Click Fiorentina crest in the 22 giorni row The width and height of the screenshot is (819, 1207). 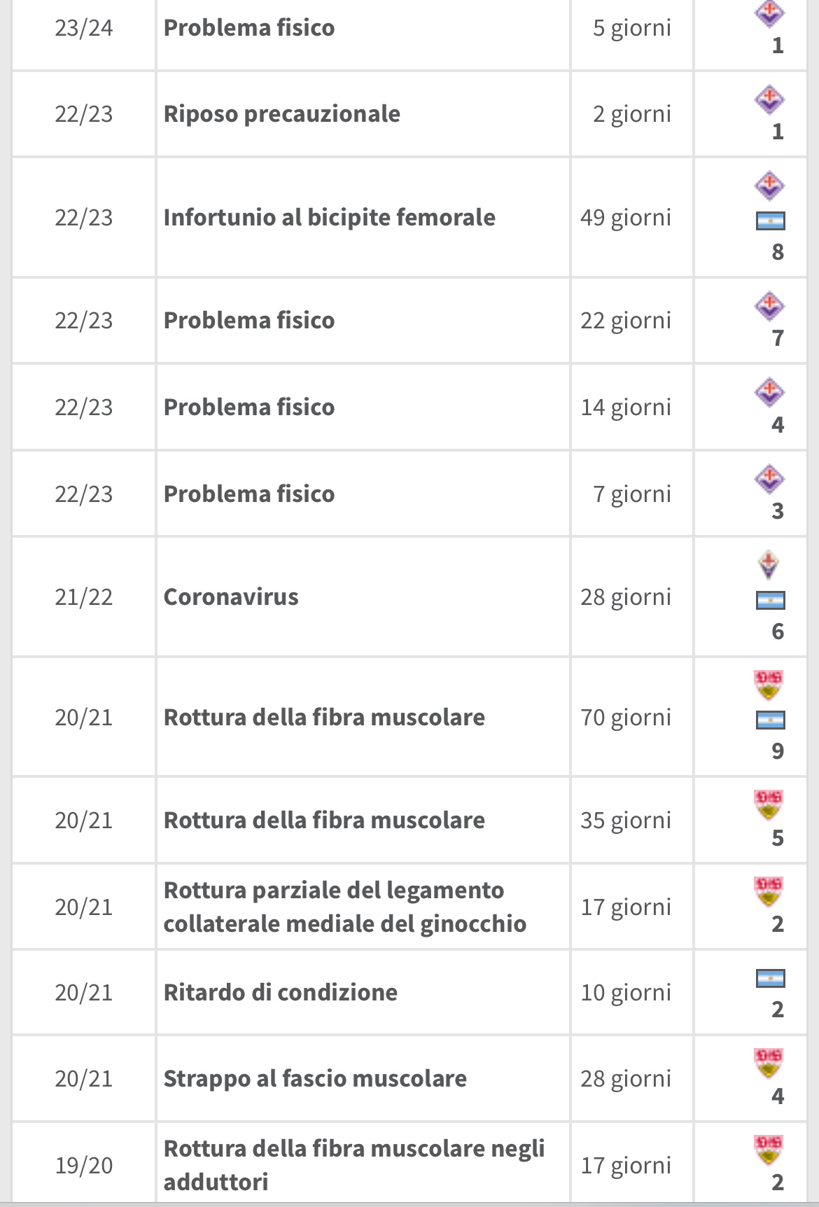(x=769, y=306)
